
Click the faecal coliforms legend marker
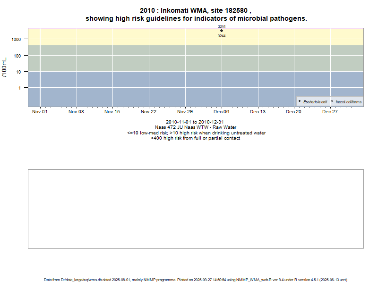pos(332,101)
